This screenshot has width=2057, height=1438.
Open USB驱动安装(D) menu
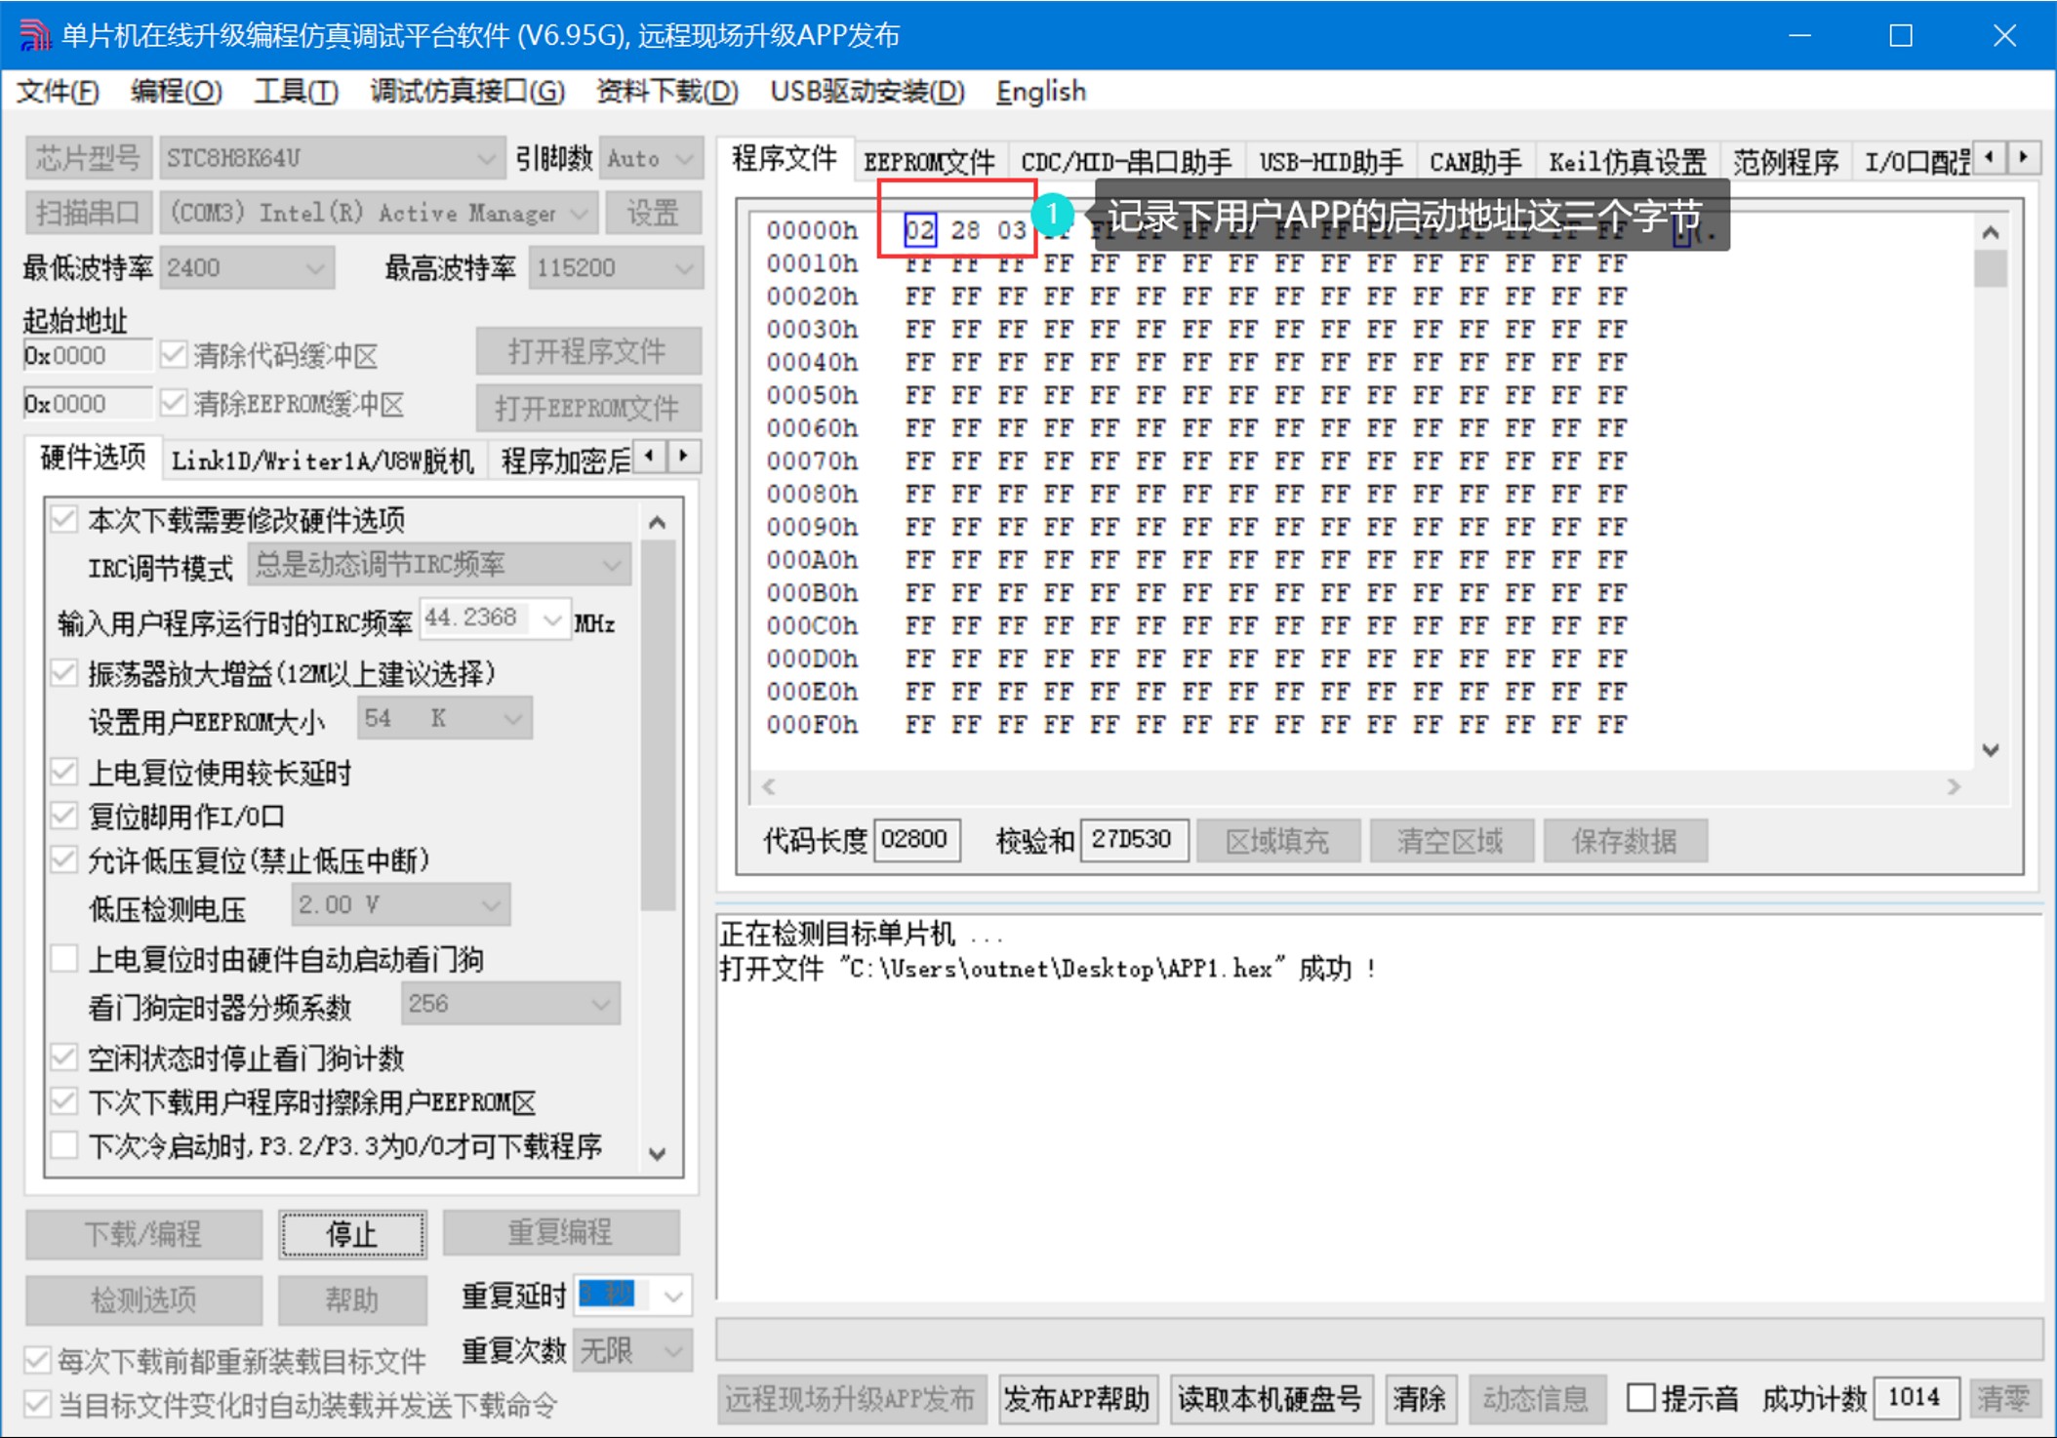pos(867,92)
